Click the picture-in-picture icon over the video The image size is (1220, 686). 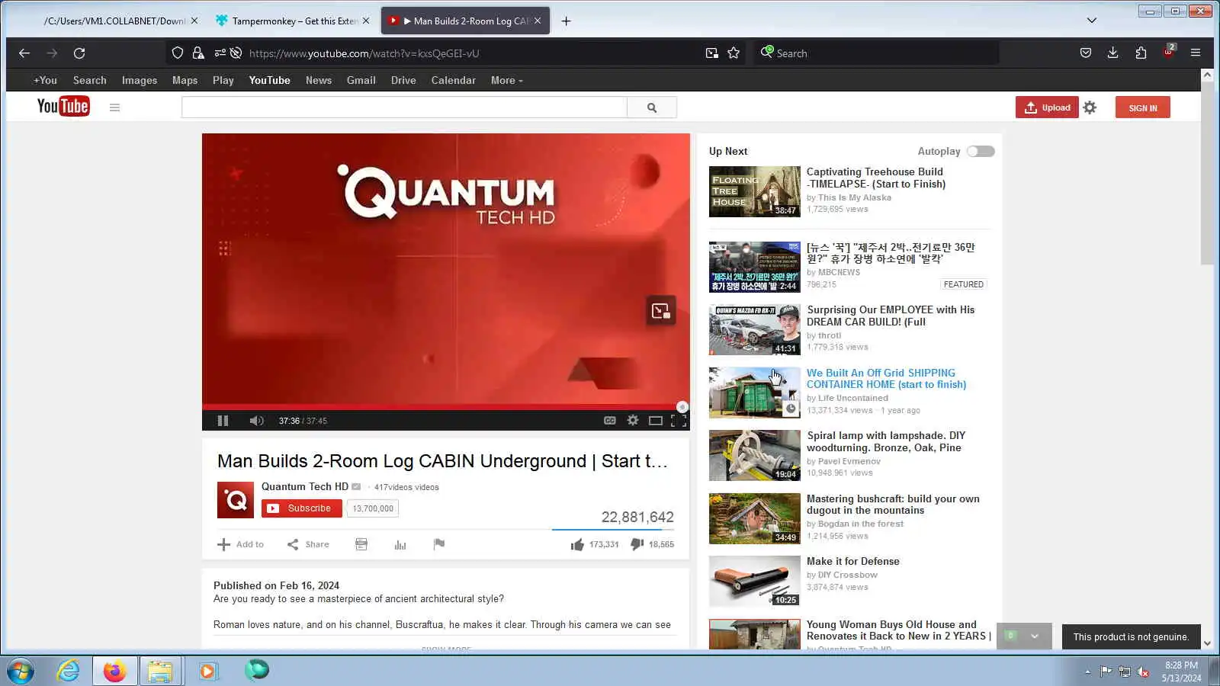coord(660,311)
